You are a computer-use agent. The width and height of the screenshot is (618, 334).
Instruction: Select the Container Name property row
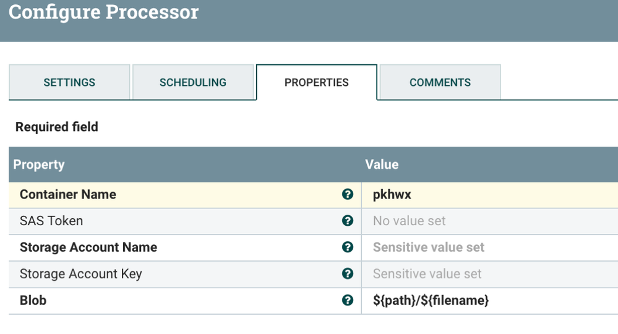[x=68, y=195]
